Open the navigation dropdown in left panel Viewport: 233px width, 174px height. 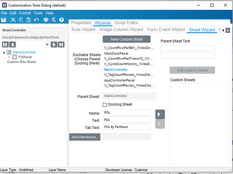(x=47, y=45)
